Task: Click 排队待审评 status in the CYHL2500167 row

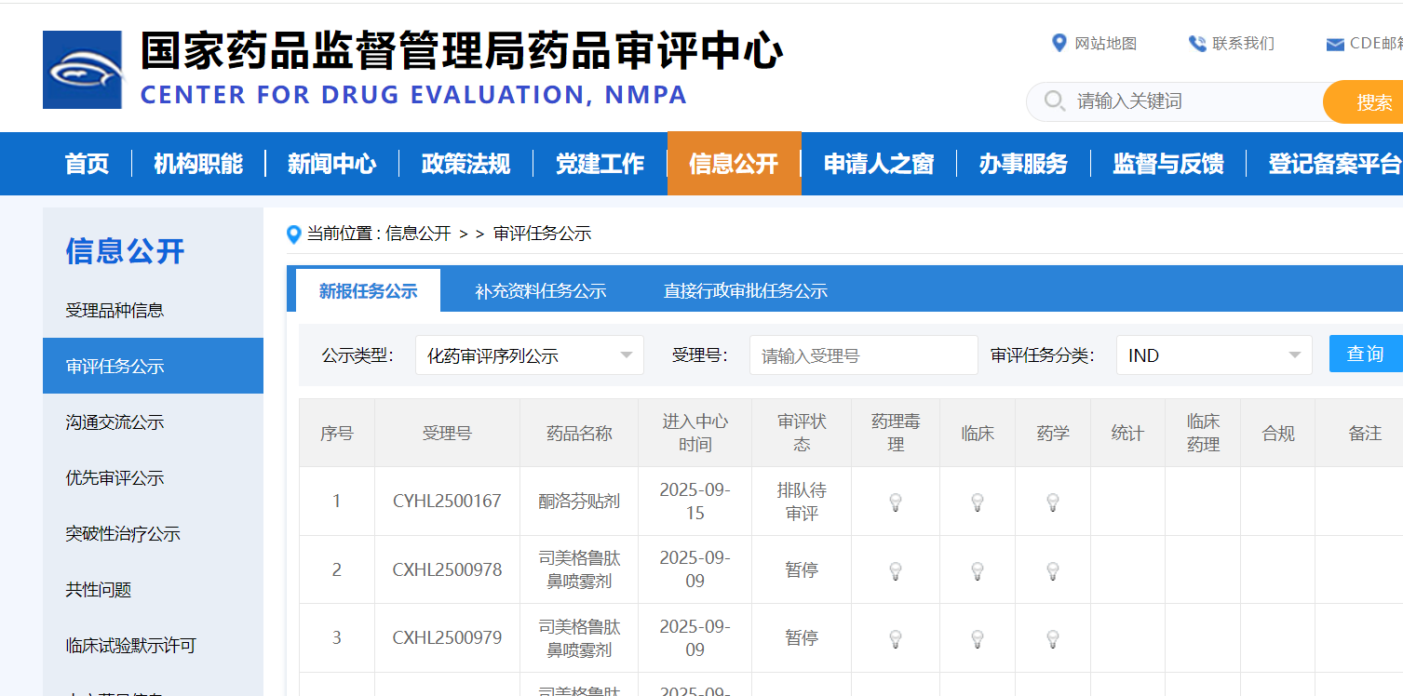Action: point(802,502)
